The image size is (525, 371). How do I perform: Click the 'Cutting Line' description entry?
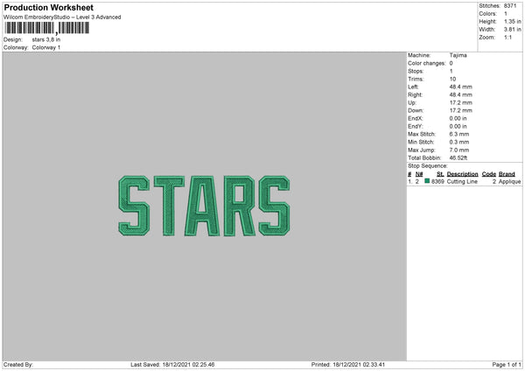[462, 181]
